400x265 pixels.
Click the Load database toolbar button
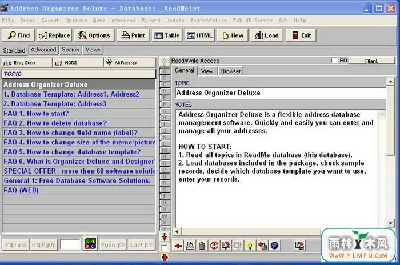click(267, 35)
